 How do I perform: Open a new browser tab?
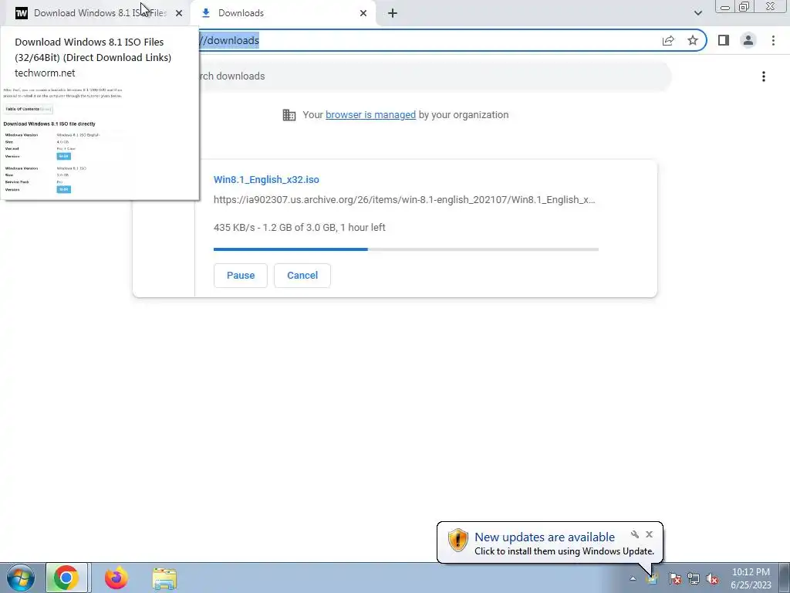point(393,13)
